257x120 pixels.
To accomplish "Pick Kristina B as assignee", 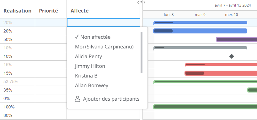I will point(86,76).
